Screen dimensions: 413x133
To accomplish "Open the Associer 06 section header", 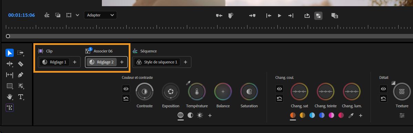I will [x=99, y=51].
